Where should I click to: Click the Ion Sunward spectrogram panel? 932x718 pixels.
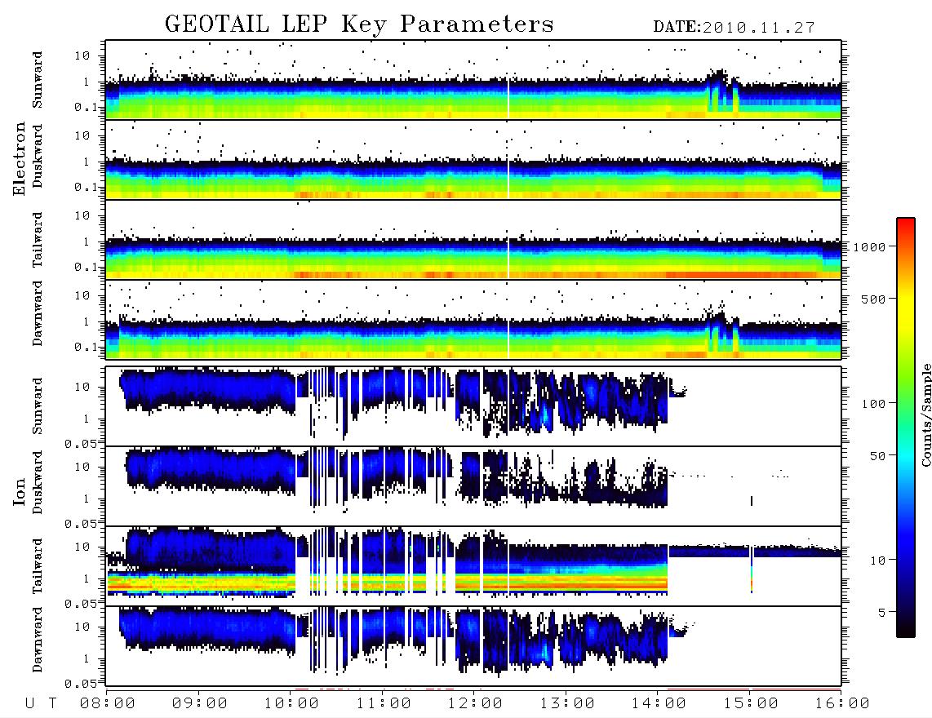[473, 406]
